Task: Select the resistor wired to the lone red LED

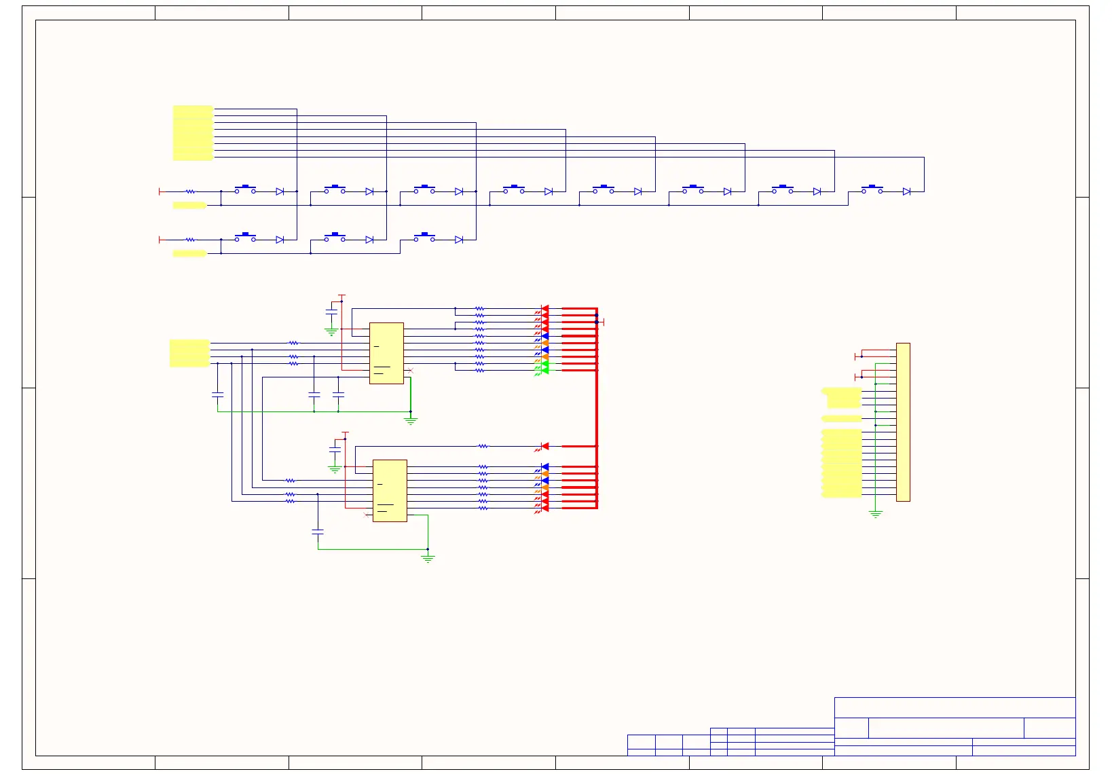Action: tap(483, 446)
